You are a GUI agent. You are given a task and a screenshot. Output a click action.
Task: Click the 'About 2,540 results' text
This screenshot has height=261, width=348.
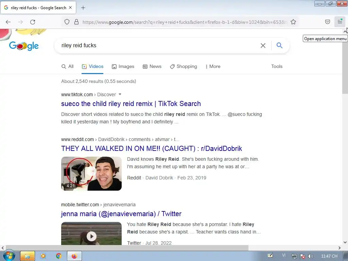pos(99,82)
